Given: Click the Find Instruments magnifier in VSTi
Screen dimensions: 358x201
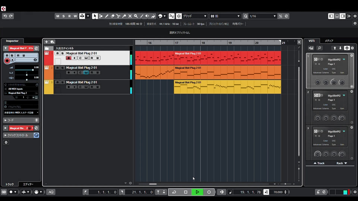Looking at the screenshot, I should tap(320, 48).
